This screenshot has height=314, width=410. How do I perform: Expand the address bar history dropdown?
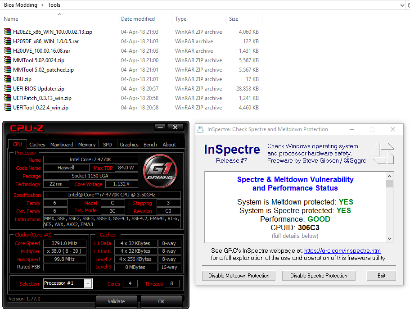[x=402, y=5]
